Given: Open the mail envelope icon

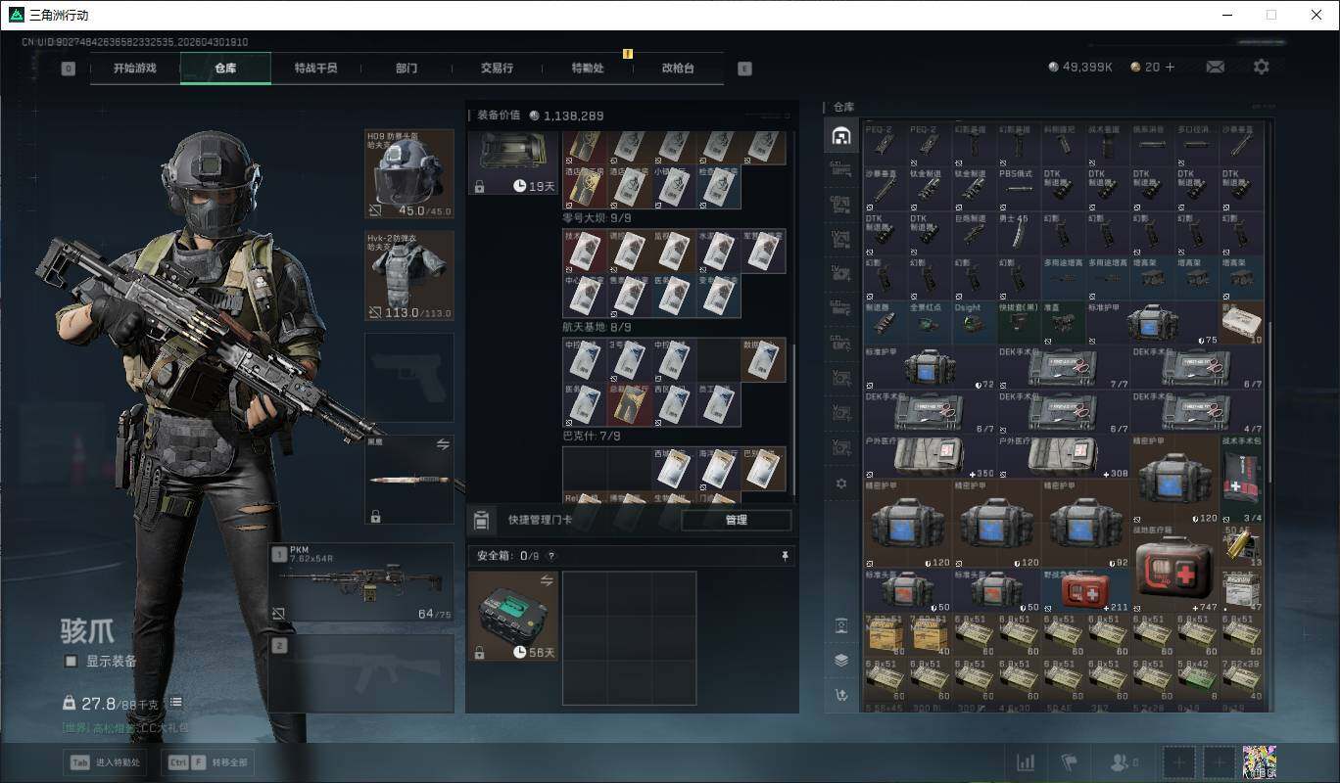Looking at the screenshot, I should pyautogui.click(x=1215, y=67).
